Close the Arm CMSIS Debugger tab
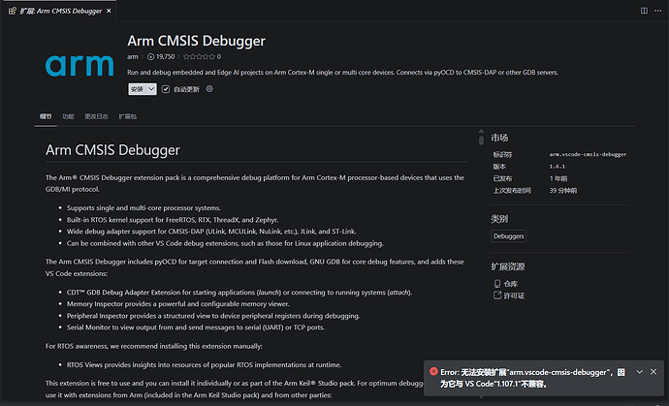Screen dimensions: 669x406 click(109, 11)
